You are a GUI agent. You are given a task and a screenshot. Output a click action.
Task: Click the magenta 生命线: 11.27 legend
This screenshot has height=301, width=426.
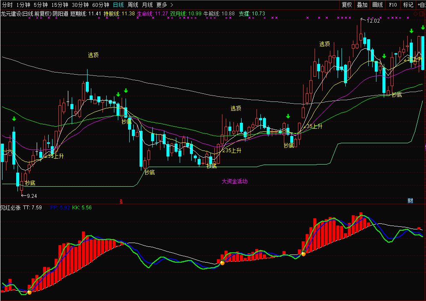click(152, 14)
